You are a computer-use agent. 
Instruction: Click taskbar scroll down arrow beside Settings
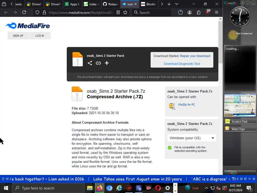tap(175, 191)
